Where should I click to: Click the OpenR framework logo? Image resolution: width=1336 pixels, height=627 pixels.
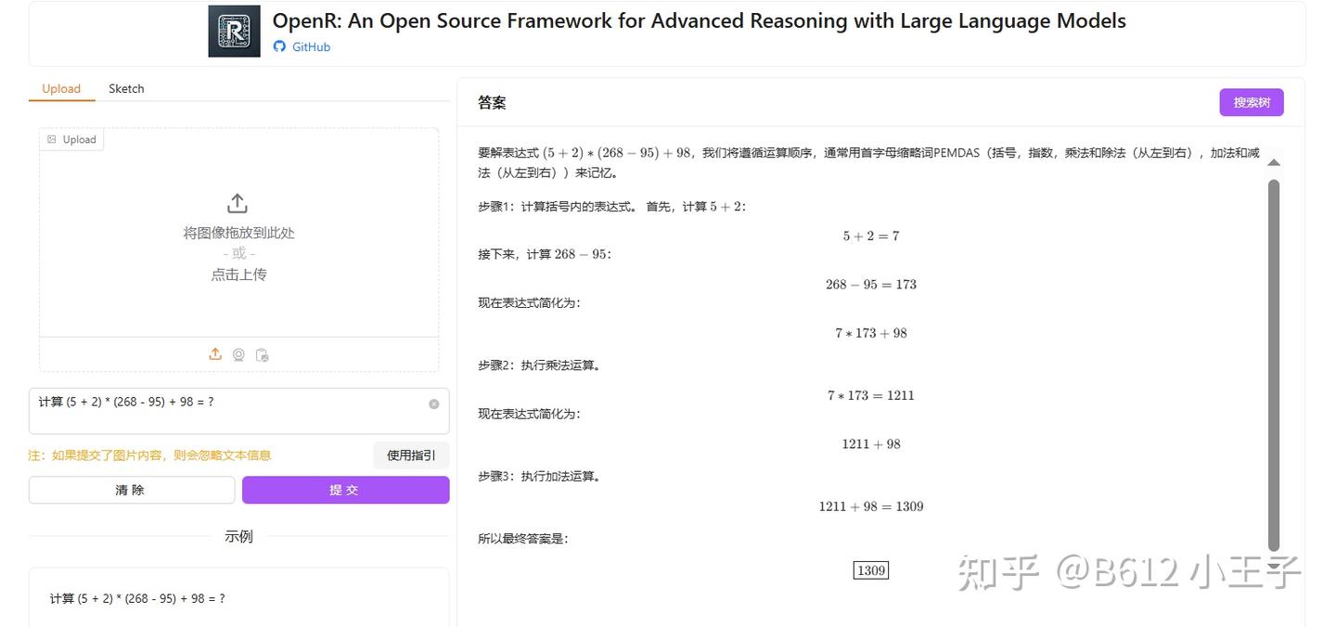[x=234, y=30]
